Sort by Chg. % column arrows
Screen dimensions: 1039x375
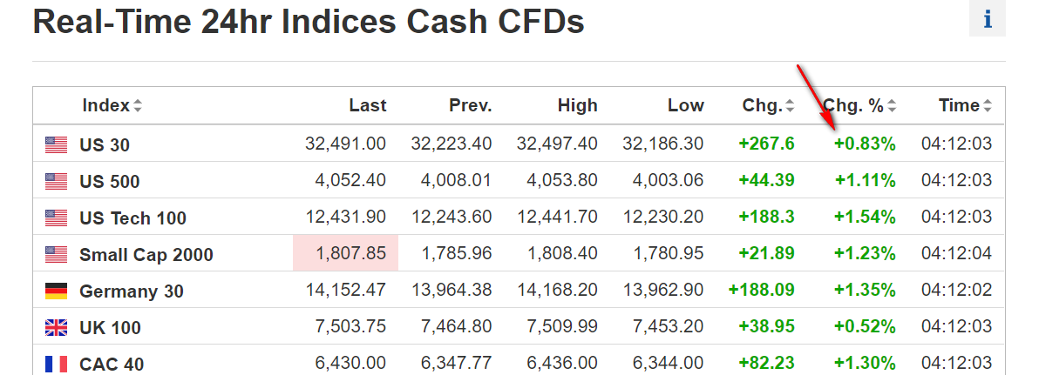(892, 106)
